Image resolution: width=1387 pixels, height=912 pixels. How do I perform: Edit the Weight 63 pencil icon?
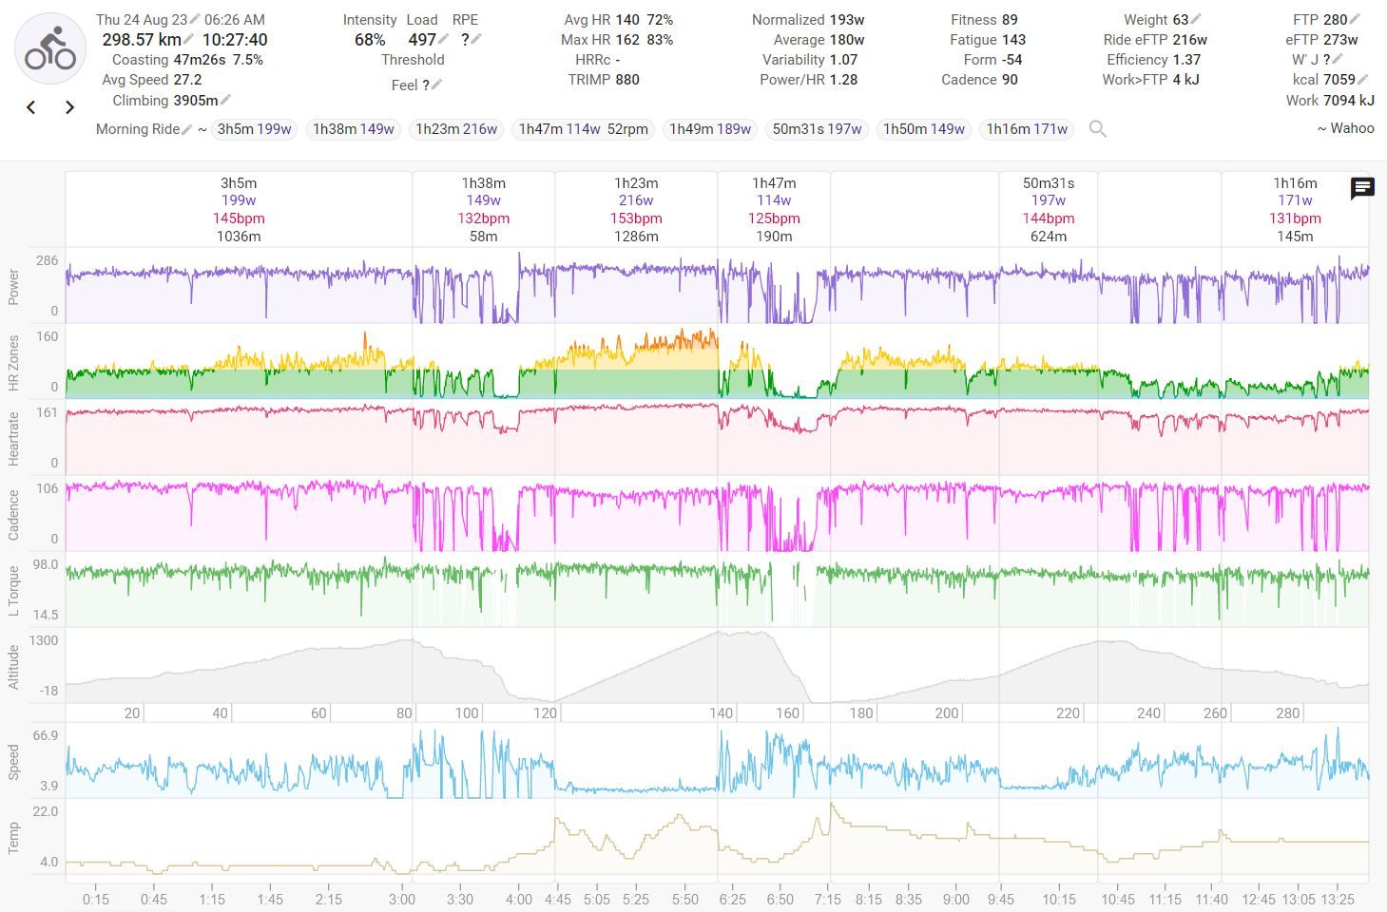(x=1196, y=19)
